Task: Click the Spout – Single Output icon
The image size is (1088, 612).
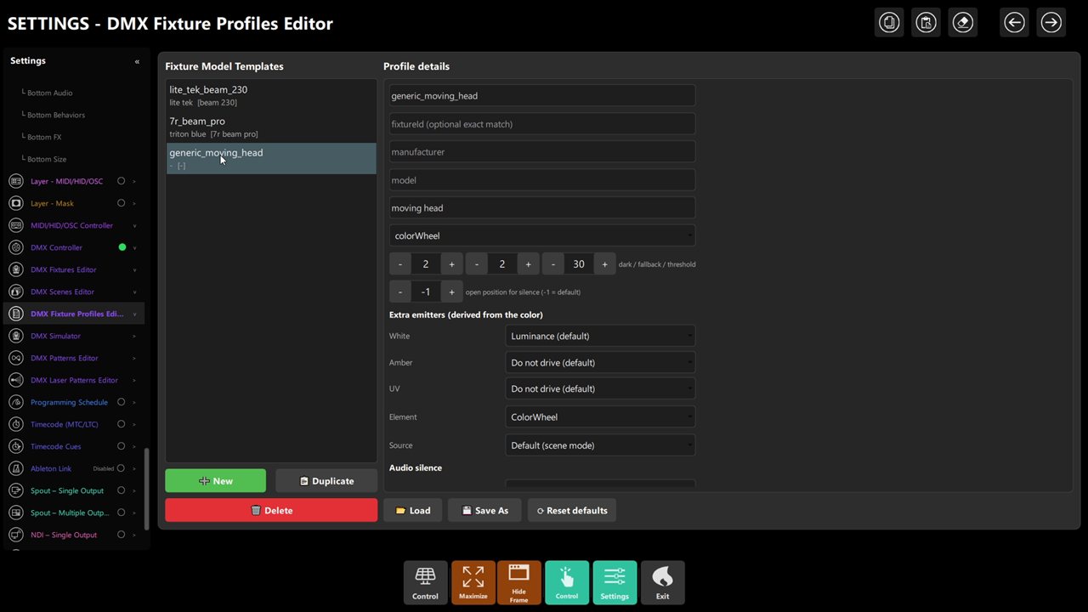Action: [15, 490]
